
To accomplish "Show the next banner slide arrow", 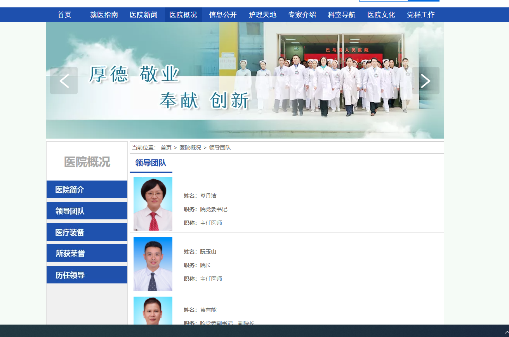I will click(x=426, y=80).
